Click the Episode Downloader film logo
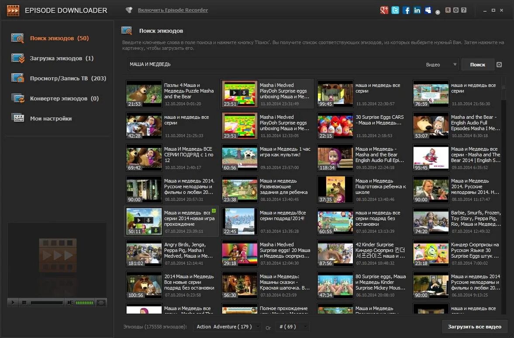 point(13,10)
